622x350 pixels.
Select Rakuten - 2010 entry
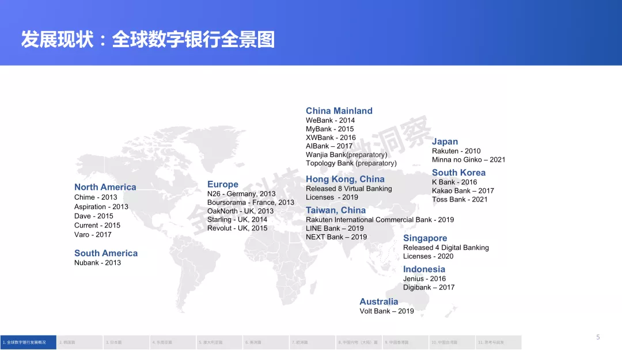coord(456,151)
